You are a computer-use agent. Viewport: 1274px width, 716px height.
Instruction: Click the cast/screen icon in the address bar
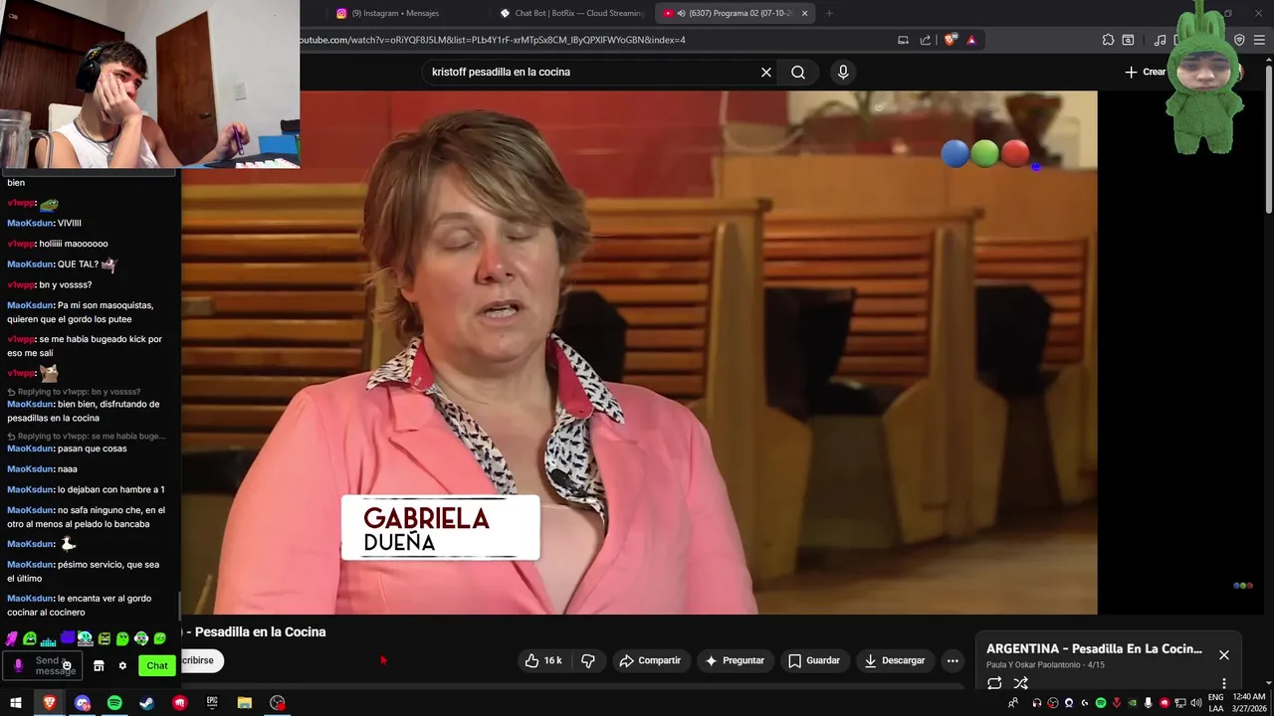(903, 40)
